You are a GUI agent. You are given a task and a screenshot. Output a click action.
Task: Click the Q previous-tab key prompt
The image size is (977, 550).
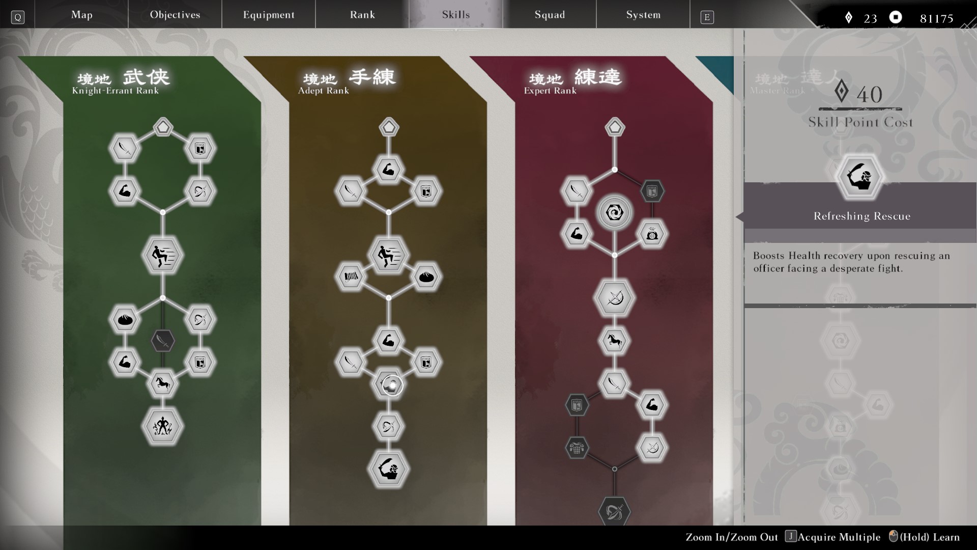coord(18,17)
